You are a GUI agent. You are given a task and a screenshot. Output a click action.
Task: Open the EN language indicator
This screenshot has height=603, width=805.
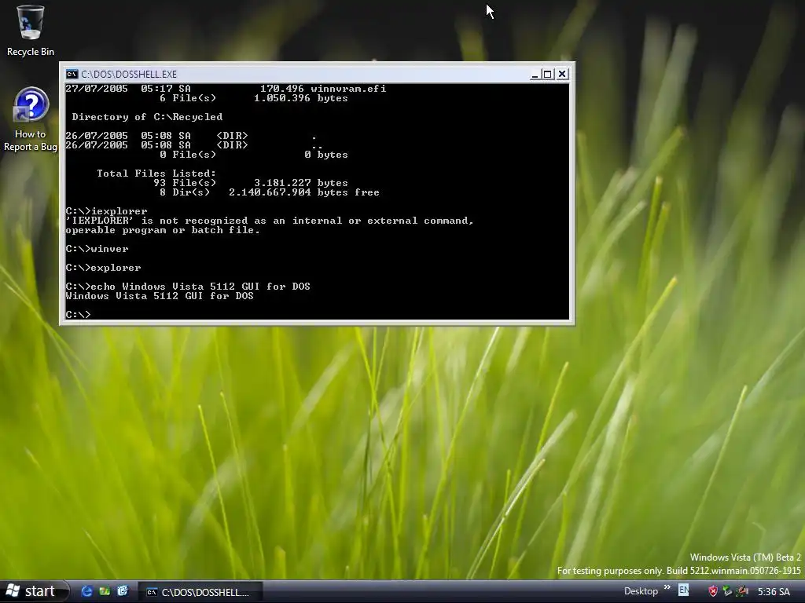(683, 590)
